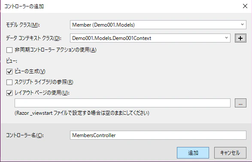Open layout page browse (...) button

click(240, 103)
